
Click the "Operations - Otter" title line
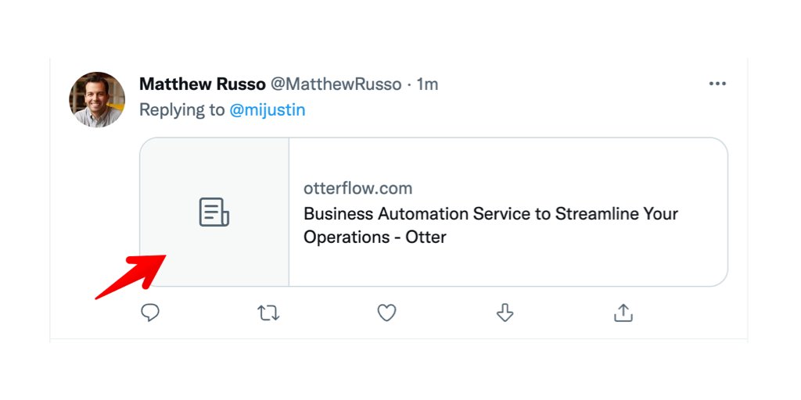375,237
